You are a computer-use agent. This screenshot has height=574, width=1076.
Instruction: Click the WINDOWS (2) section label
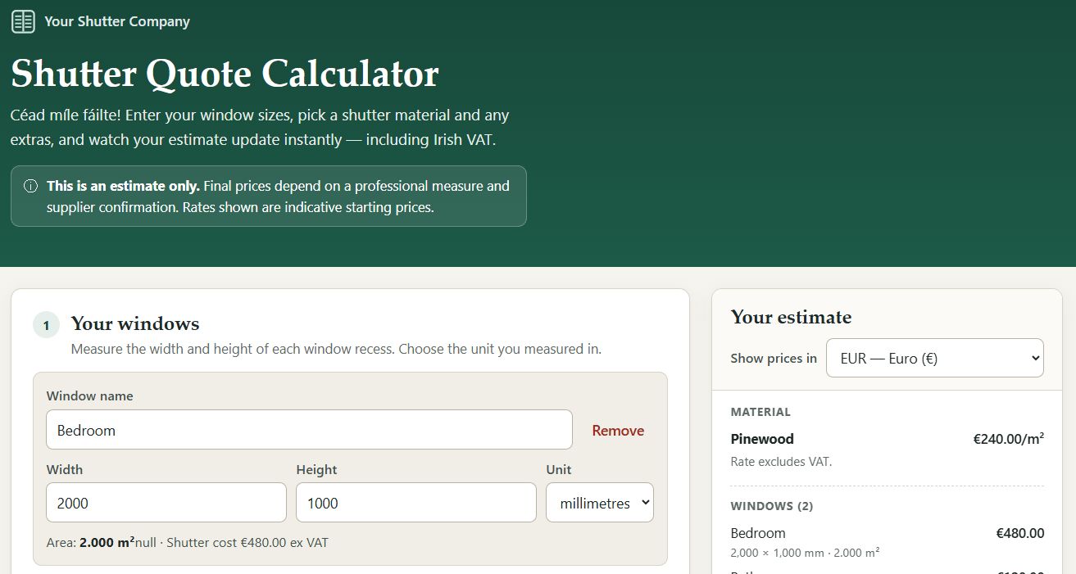click(x=772, y=506)
